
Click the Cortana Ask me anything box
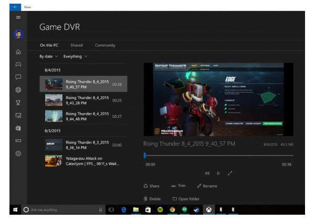[64, 209]
